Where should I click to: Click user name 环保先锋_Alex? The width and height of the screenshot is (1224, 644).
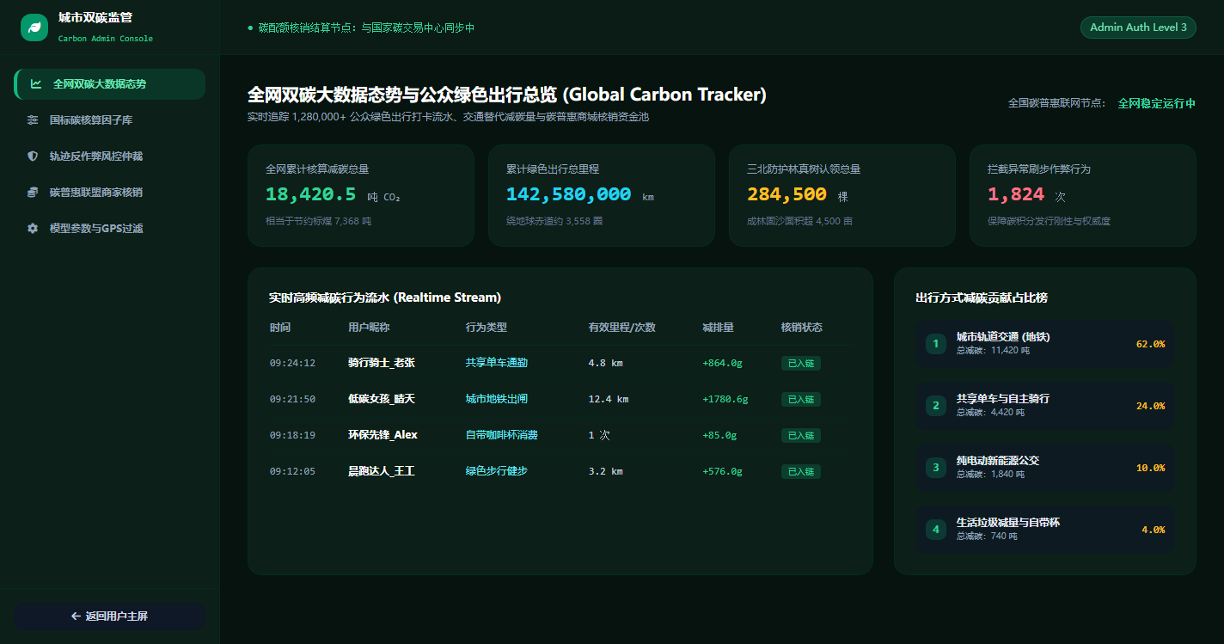pos(382,436)
